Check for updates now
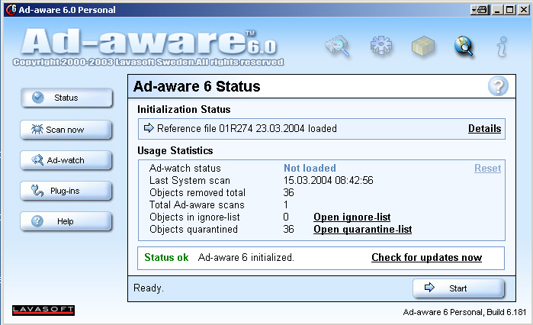Viewport: 533px width, 325px height. [426, 257]
